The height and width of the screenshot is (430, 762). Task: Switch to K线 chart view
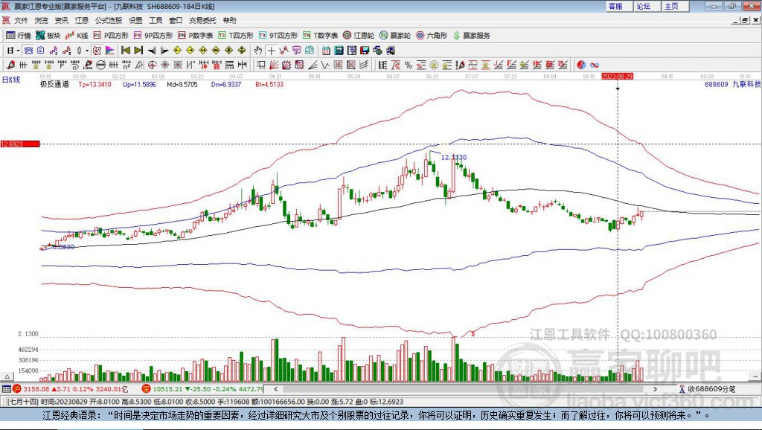77,36
